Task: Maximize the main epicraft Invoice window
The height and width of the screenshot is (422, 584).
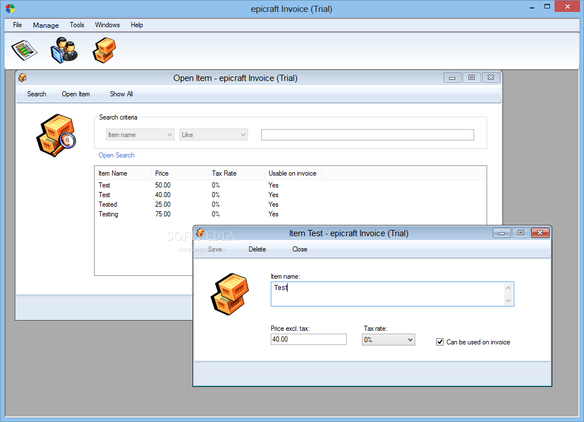Action: (x=547, y=7)
